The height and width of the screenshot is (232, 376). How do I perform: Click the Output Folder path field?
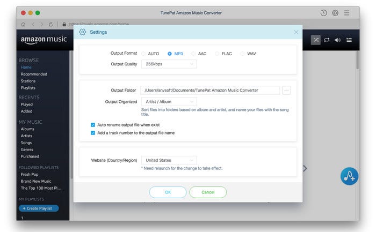(210, 91)
